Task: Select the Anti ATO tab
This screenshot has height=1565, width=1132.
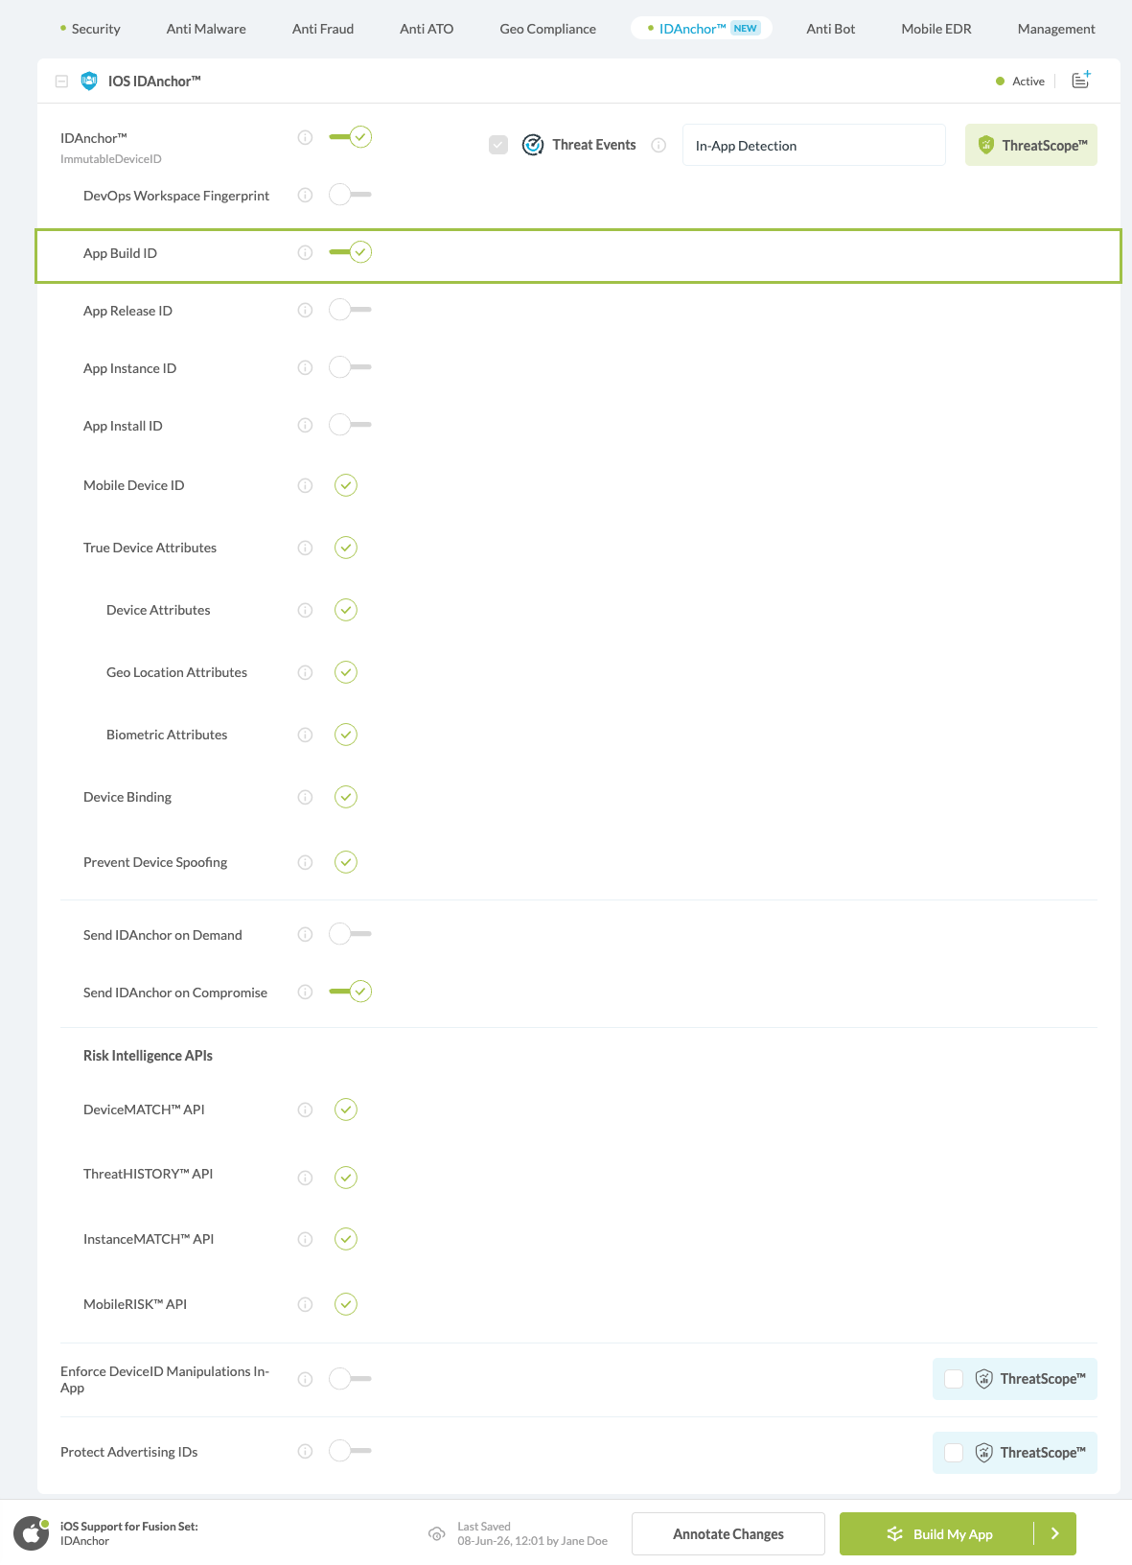Action: coord(427,29)
